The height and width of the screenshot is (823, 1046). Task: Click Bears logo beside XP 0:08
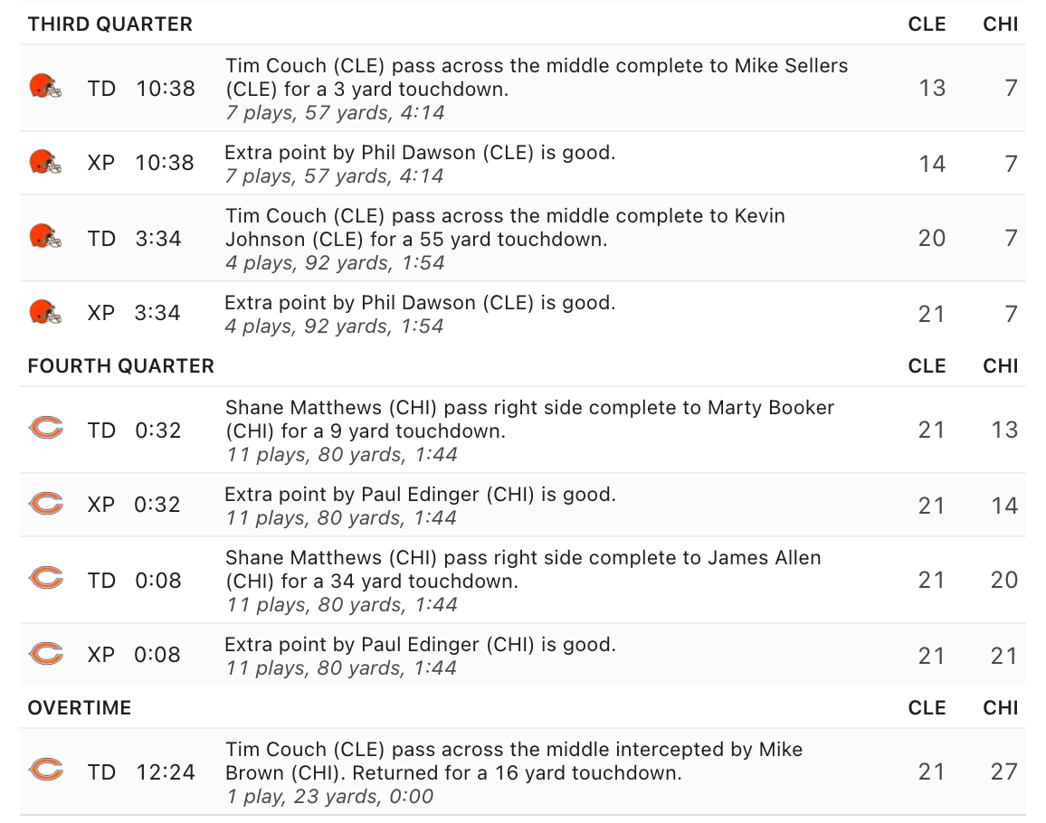point(46,654)
